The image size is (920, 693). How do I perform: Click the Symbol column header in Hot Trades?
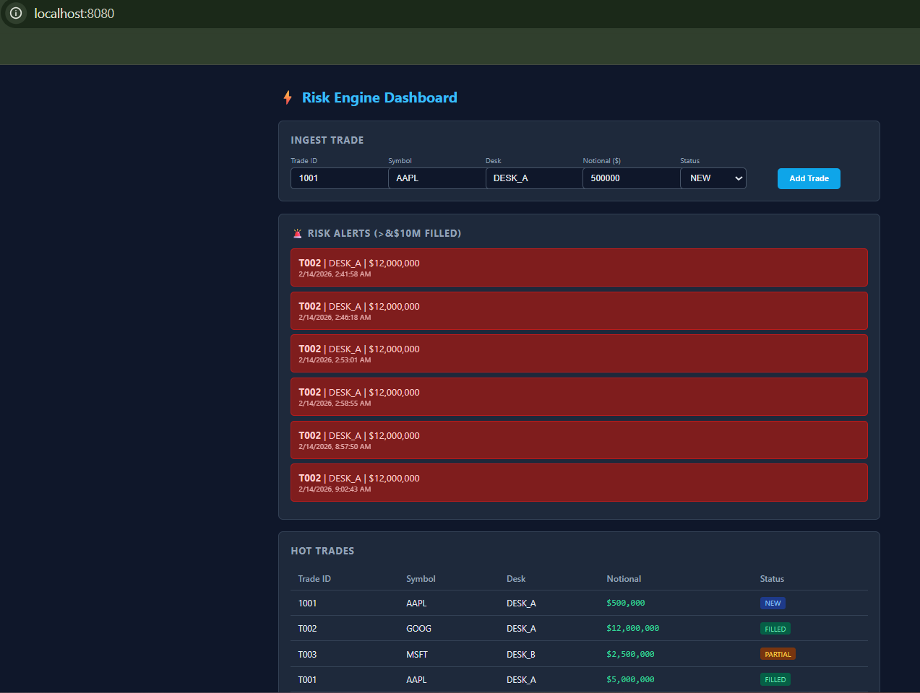tap(421, 579)
